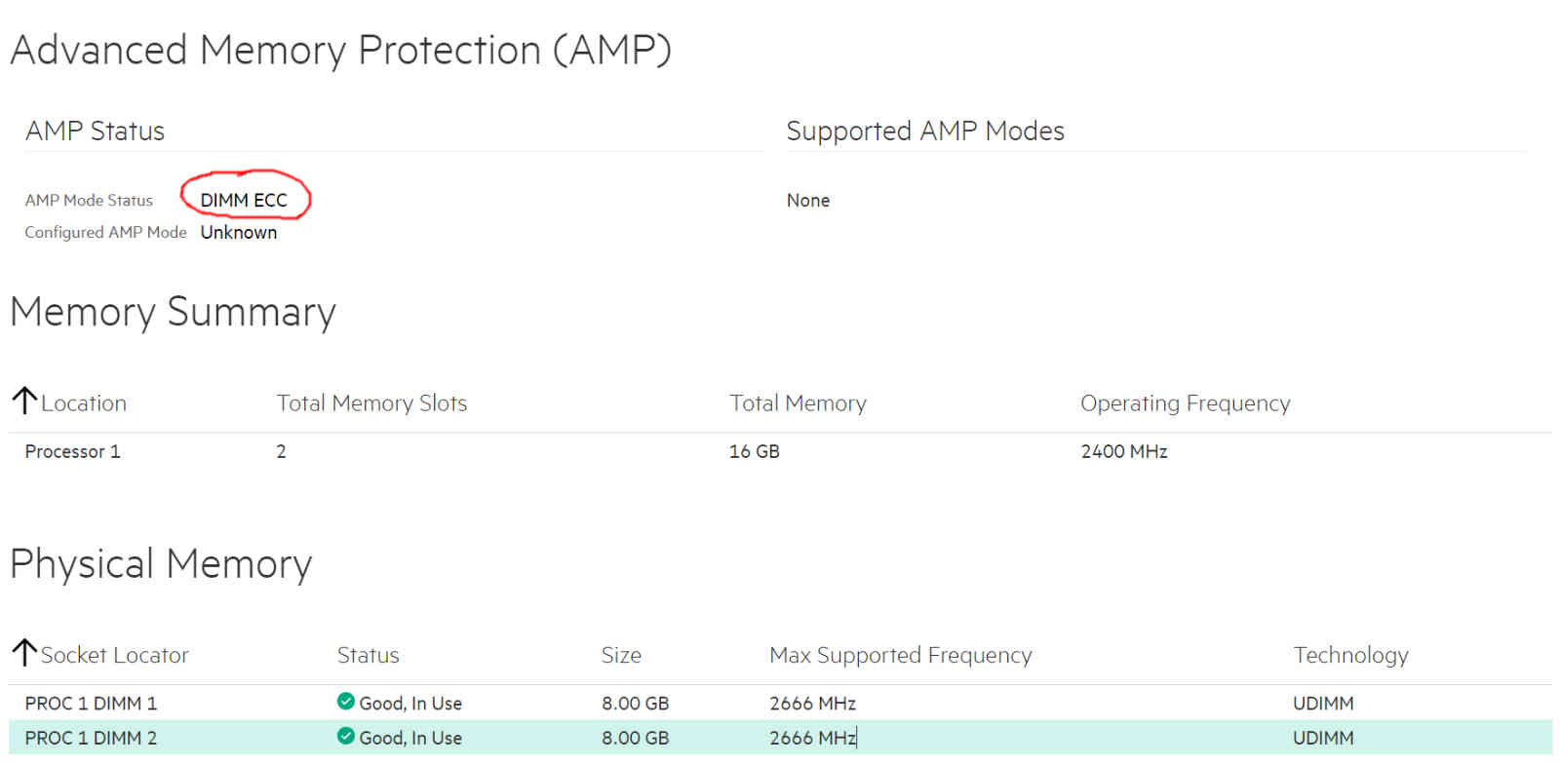Click the circled DIMM ECC status value
Screen dimensions: 1560x764
[x=244, y=201]
